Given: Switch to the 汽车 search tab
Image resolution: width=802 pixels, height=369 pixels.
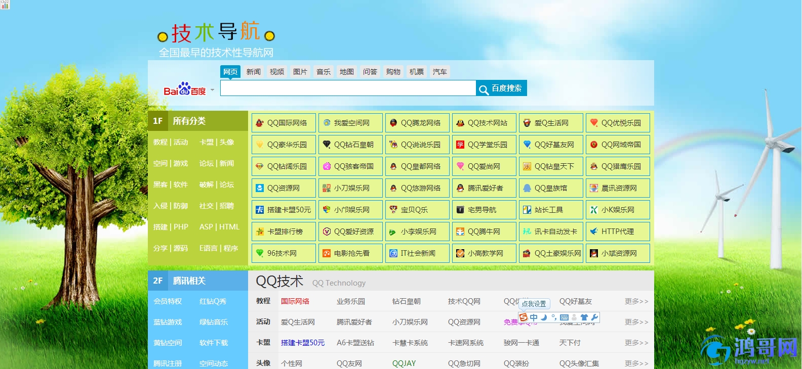Looking at the screenshot, I should pyautogui.click(x=440, y=72).
